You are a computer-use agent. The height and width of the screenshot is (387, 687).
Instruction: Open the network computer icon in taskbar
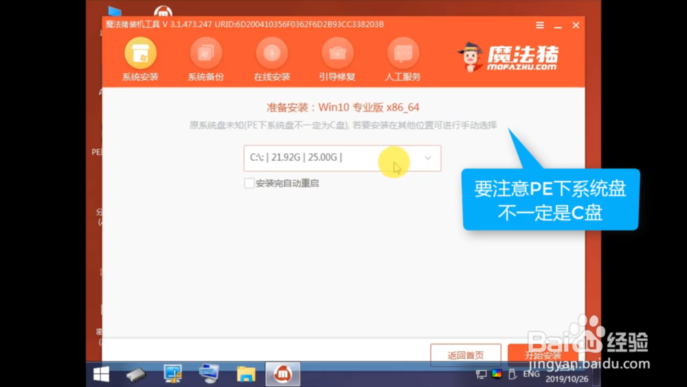[172, 375]
